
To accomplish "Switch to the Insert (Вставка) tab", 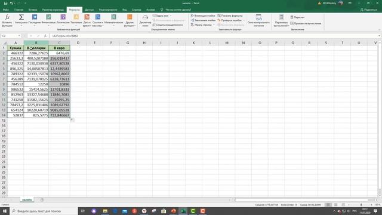I will click(33, 10).
